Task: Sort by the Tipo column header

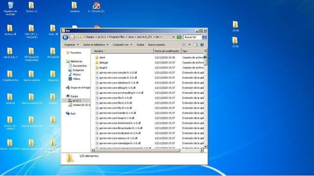Action: (x=192, y=51)
